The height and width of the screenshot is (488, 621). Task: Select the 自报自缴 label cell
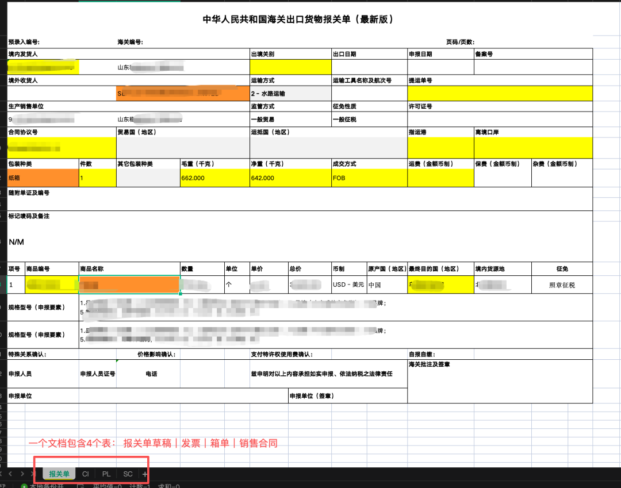[422, 354]
